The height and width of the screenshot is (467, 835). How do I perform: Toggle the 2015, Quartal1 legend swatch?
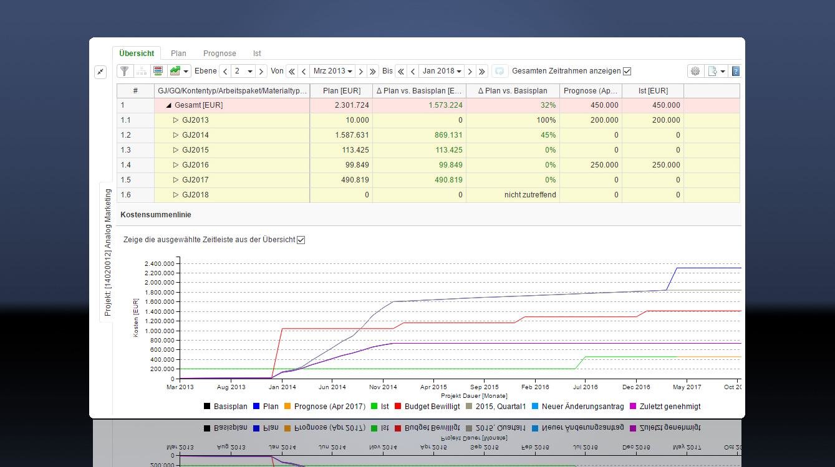(469, 407)
